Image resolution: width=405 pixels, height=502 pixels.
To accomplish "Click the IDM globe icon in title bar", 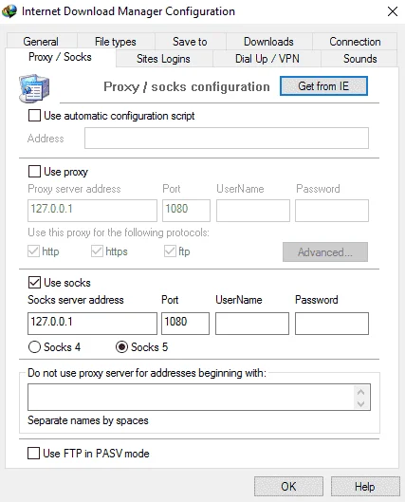I will [9, 11].
